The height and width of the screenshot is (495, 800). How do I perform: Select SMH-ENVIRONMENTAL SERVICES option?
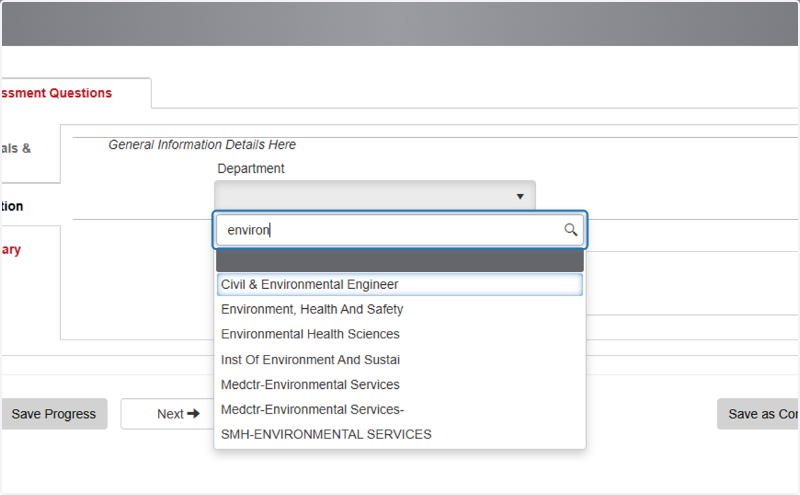click(x=400, y=434)
